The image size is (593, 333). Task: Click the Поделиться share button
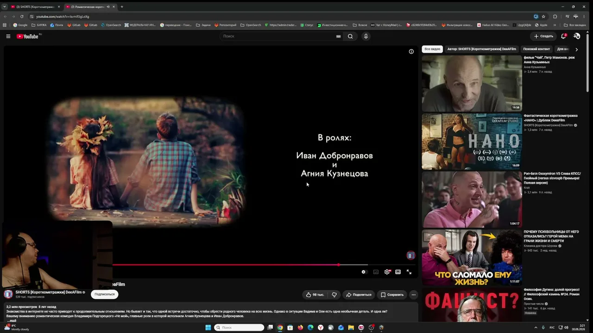359,295
